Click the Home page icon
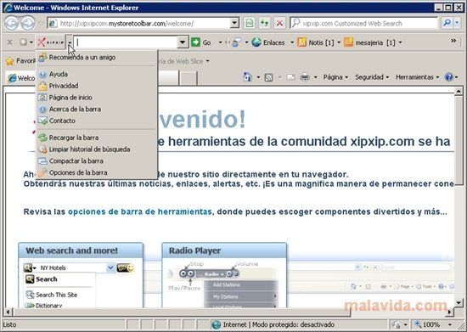This screenshot has height=332, width=467. (x=247, y=77)
